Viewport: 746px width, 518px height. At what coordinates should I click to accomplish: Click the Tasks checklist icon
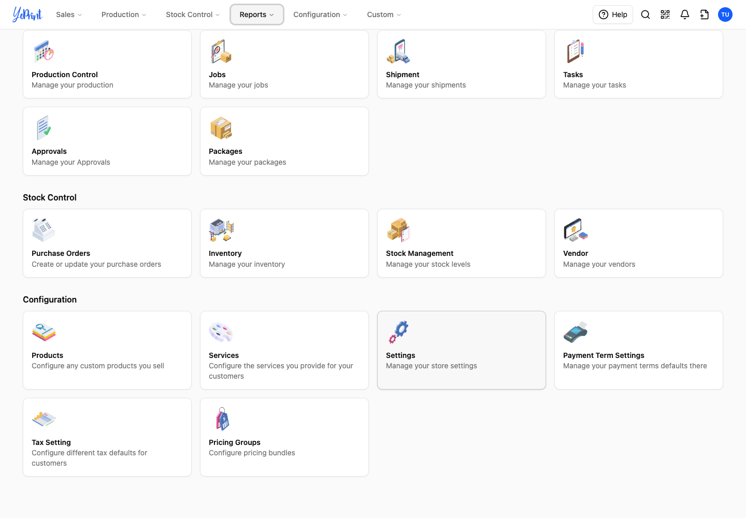point(576,51)
